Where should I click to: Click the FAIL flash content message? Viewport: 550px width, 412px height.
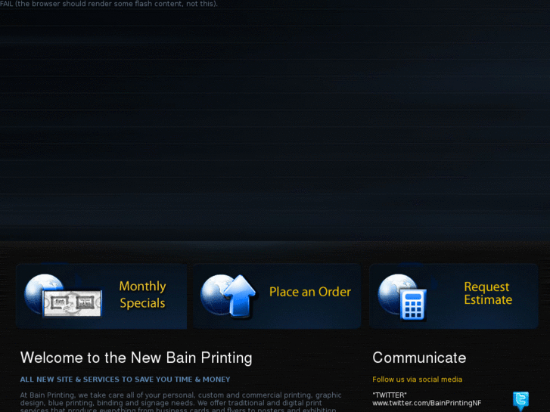109,4
